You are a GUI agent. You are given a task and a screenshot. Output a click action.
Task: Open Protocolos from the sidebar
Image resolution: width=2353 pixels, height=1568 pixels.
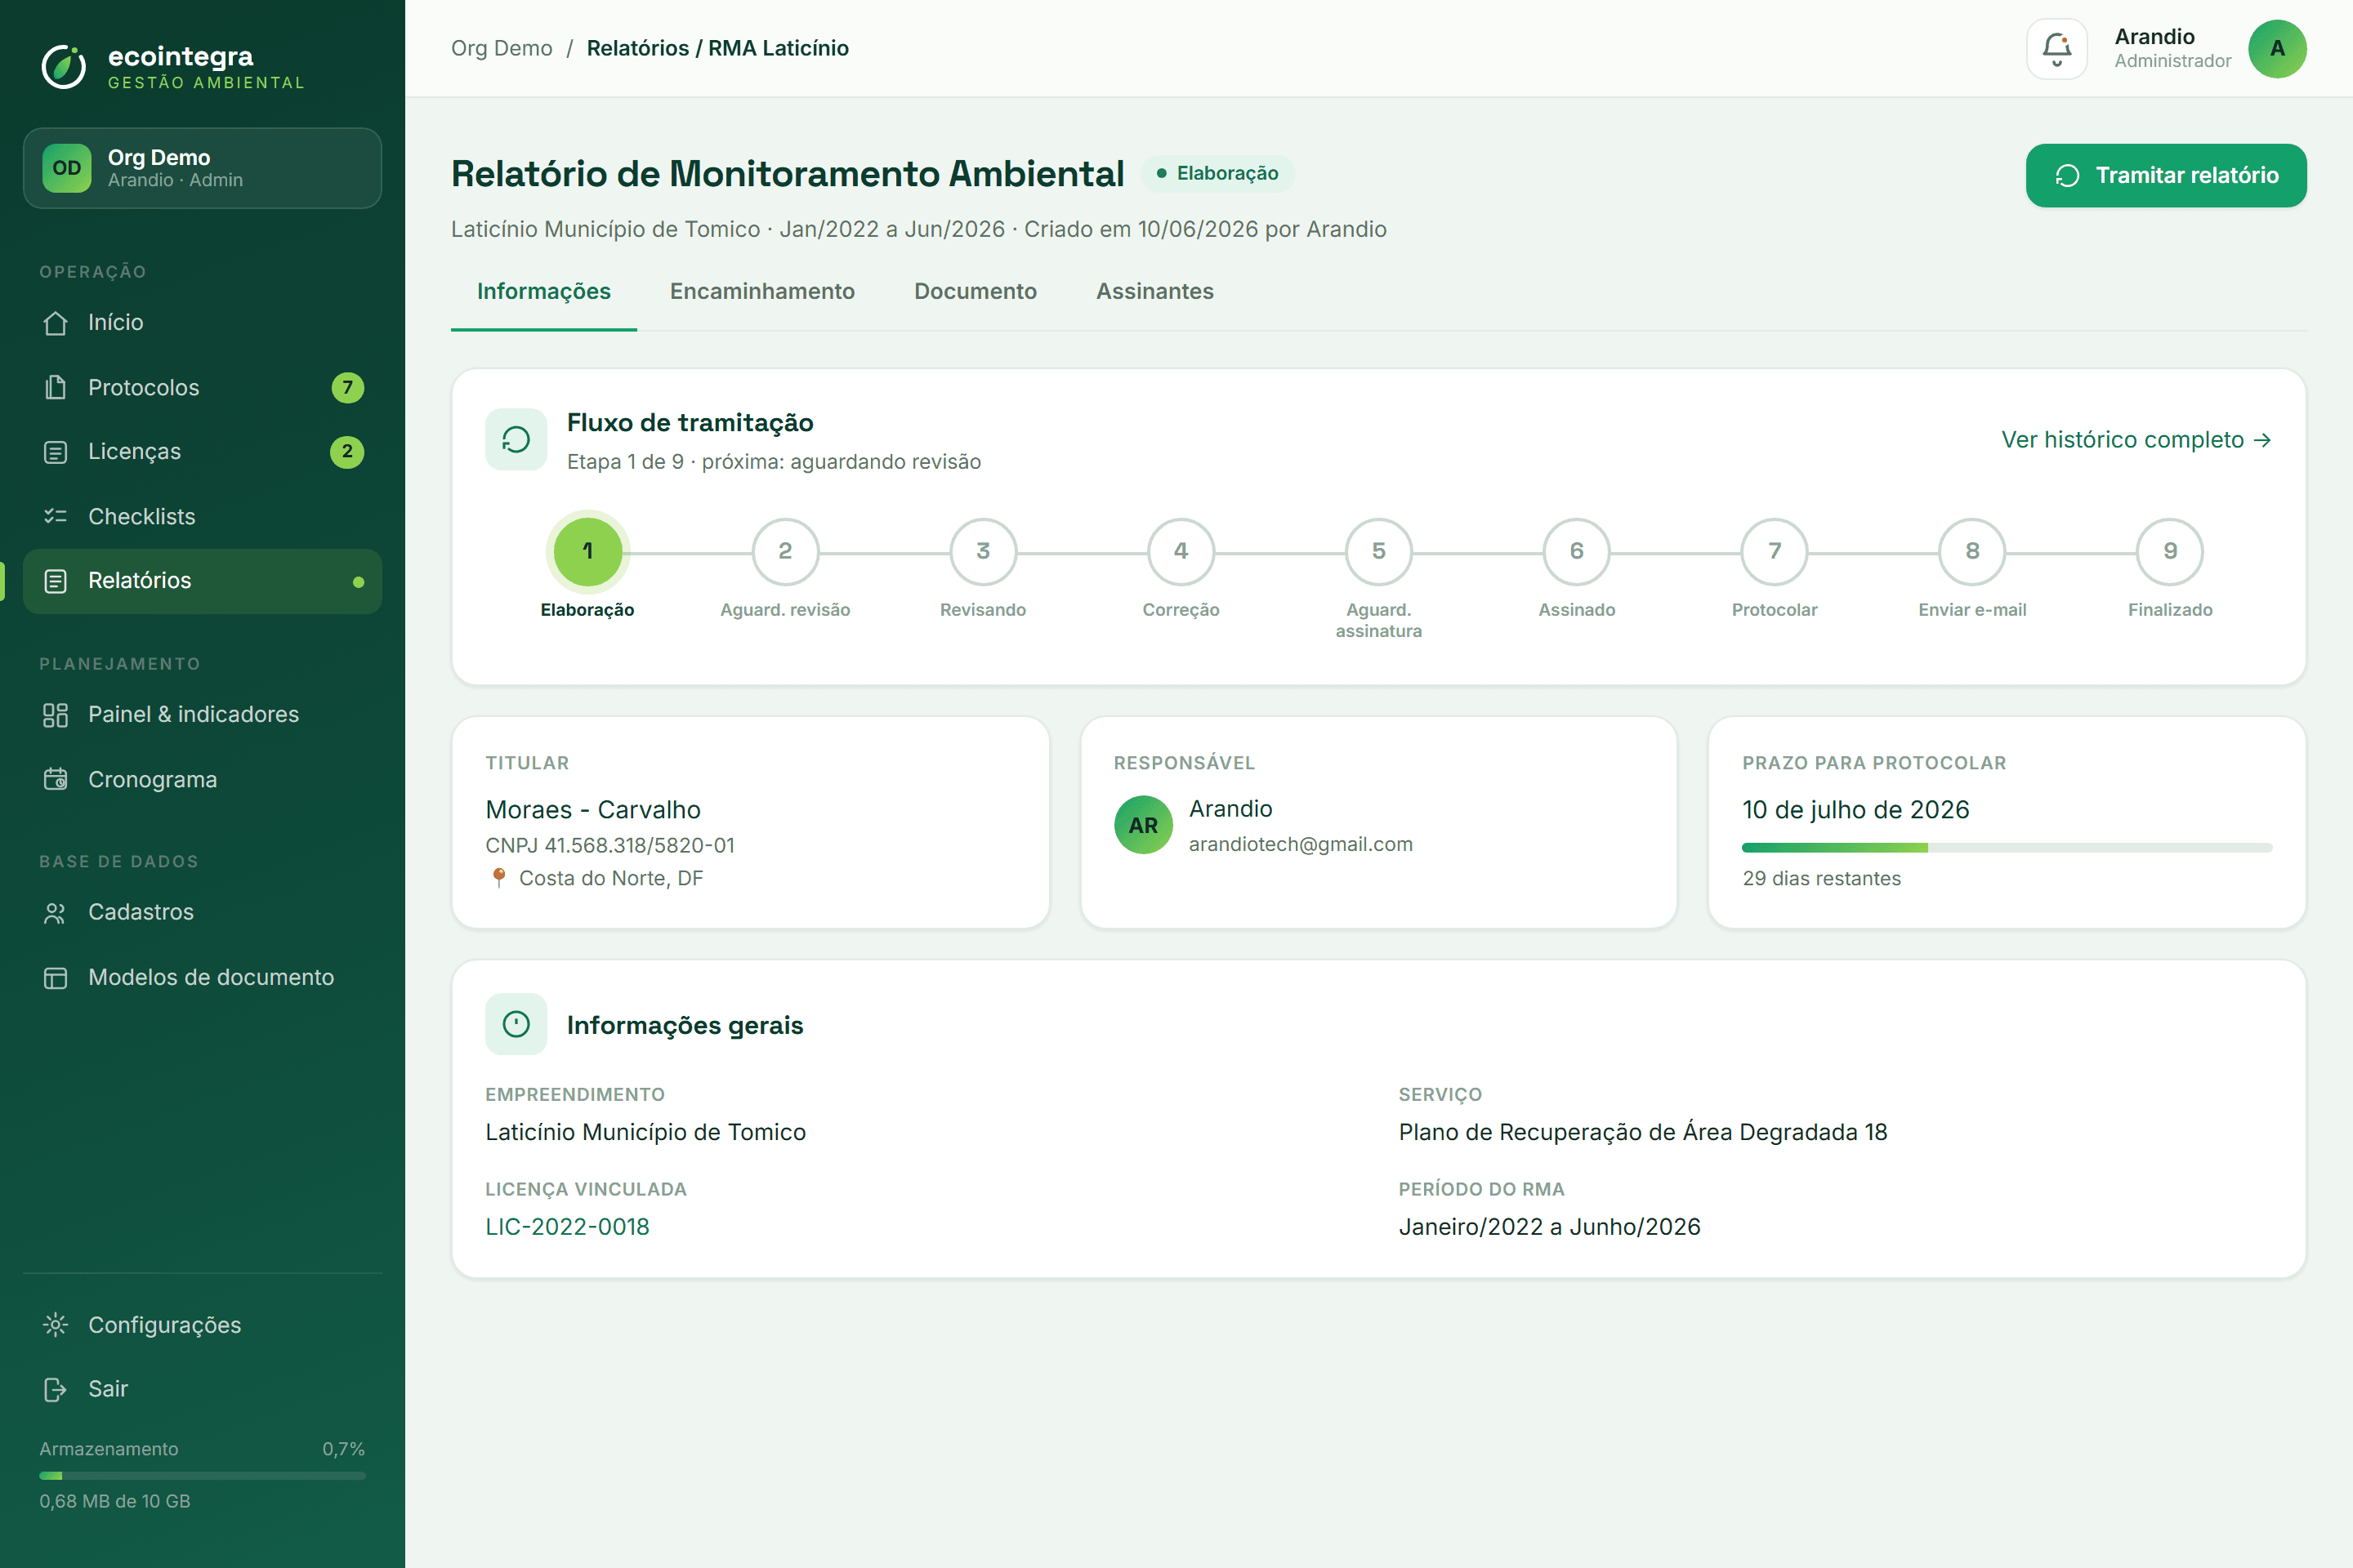point(202,387)
